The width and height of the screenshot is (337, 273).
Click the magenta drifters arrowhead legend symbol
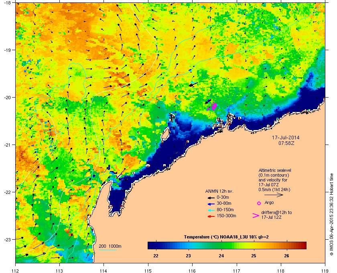(256, 216)
